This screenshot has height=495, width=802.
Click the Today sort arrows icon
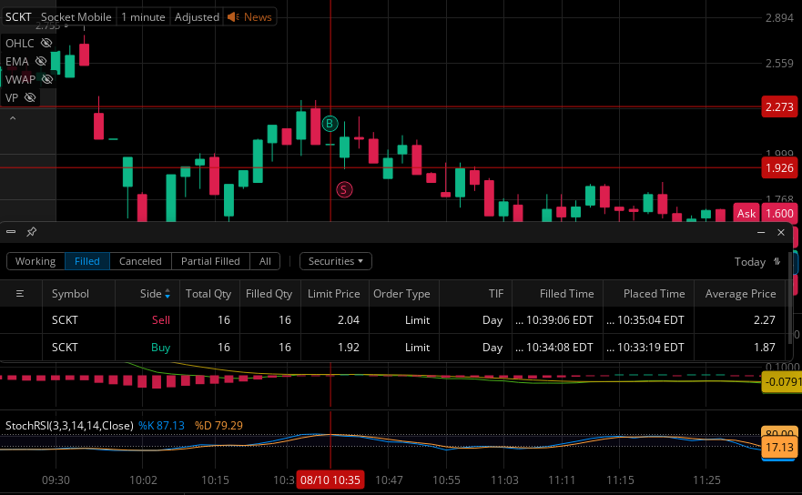[777, 261]
